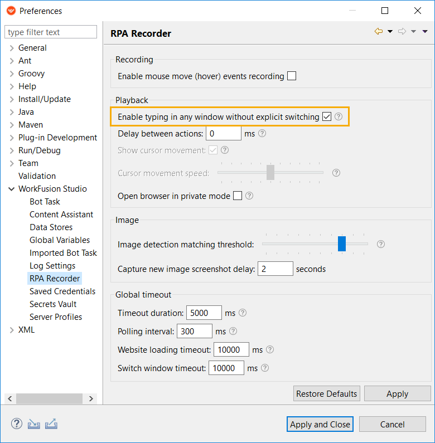The image size is (435, 443).
Task: Expand the Maven tree node
Action: tap(12, 125)
